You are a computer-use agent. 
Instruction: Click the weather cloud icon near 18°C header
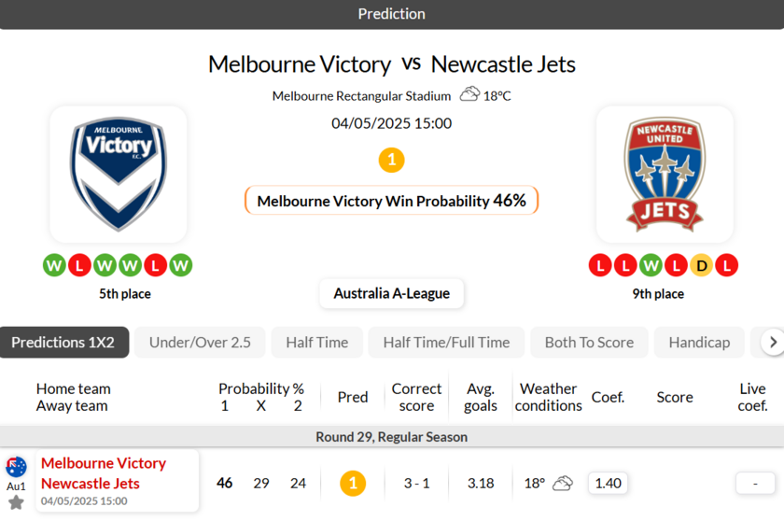[469, 94]
